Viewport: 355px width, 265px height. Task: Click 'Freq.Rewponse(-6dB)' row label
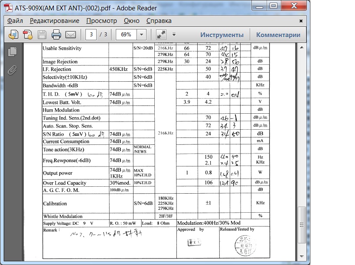(x=67, y=160)
